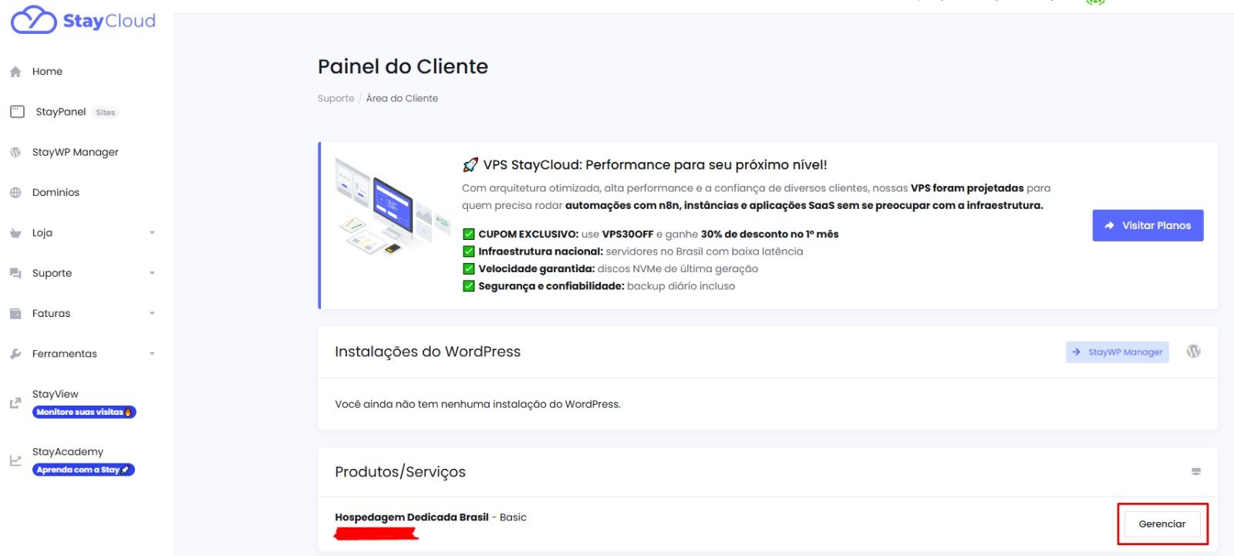Click the StayWP Manager WordPress icon

[x=15, y=153]
